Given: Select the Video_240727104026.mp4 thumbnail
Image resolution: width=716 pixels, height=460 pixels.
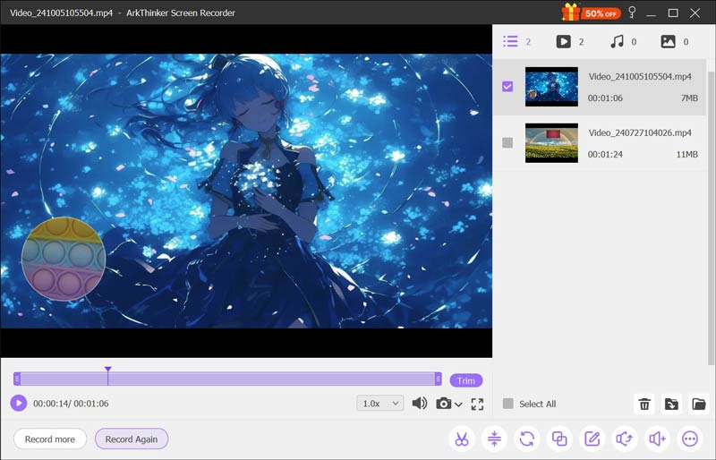Looking at the screenshot, I should (551, 142).
